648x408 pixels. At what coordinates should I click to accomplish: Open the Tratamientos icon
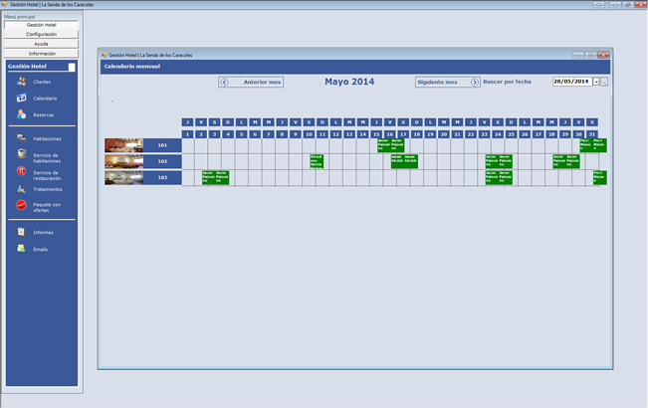[x=22, y=189]
